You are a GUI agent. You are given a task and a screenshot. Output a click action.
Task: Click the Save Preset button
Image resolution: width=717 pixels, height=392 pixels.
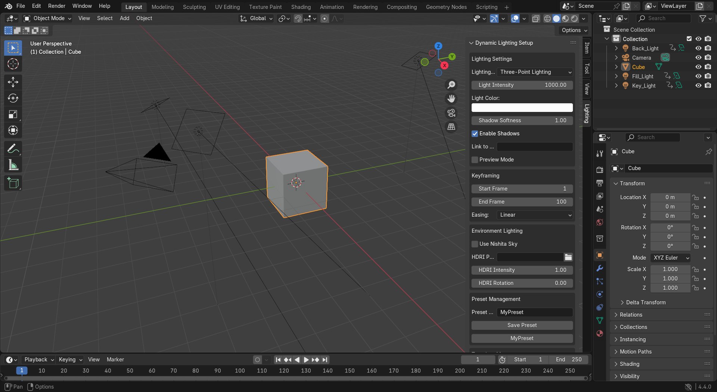(x=522, y=325)
